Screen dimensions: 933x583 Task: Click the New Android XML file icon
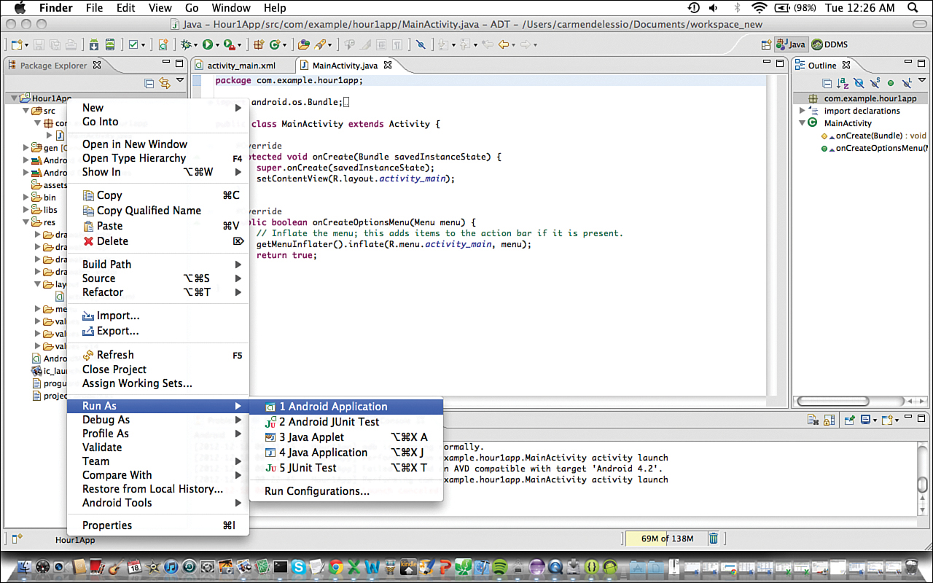[163, 44]
